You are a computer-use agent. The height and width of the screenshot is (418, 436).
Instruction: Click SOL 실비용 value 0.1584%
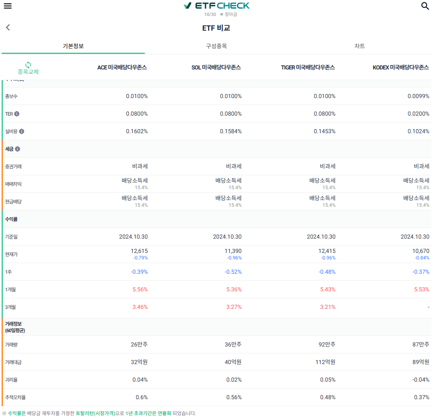[x=231, y=131]
